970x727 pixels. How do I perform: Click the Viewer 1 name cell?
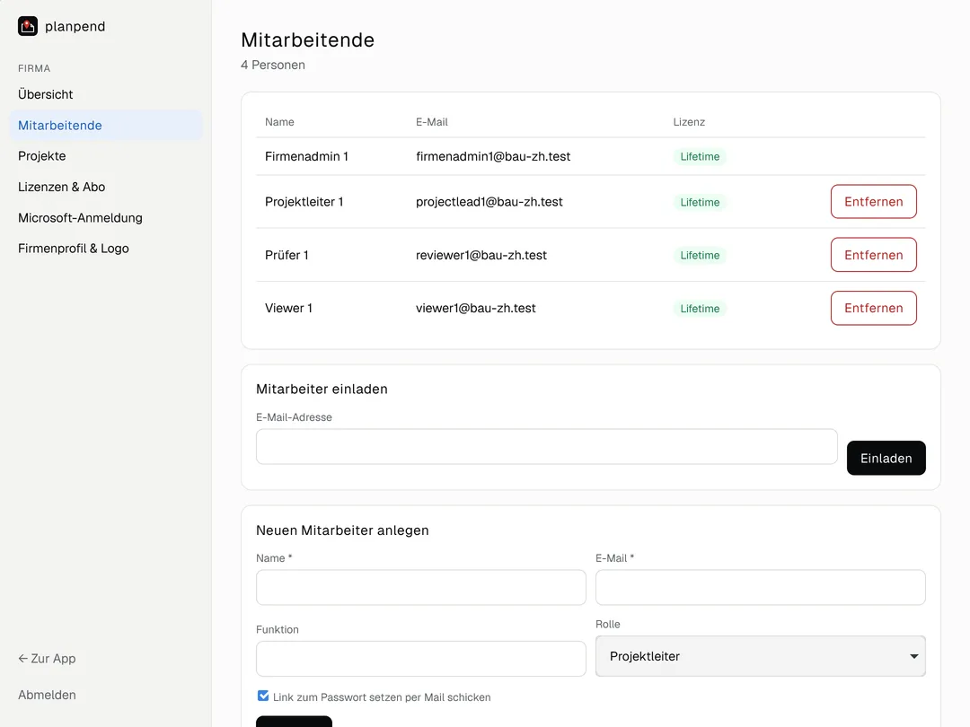(288, 308)
